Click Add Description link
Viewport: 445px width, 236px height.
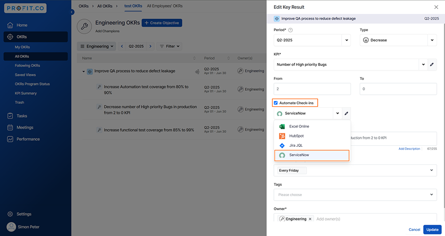pos(409,149)
